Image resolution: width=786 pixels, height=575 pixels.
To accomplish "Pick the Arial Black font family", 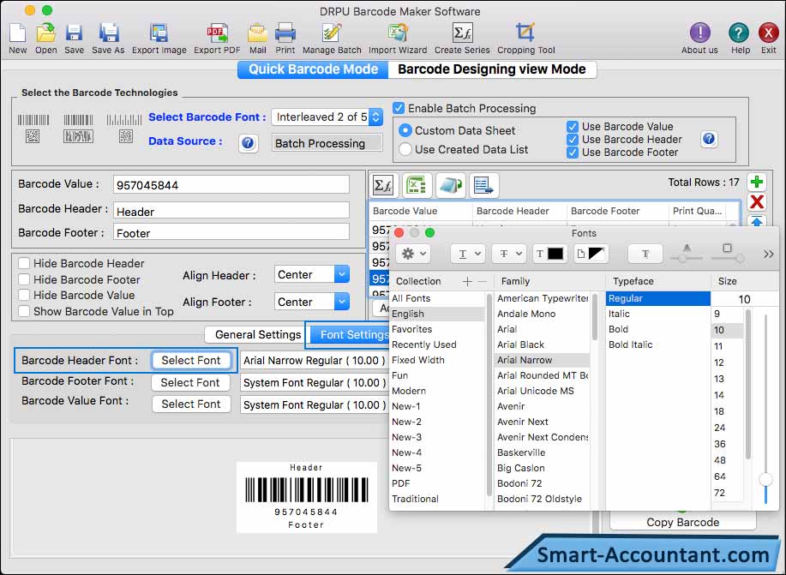I will 521,344.
